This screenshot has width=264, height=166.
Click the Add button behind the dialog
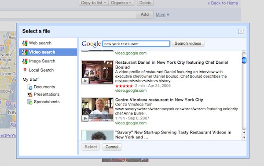pyautogui.click(x=145, y=14)
